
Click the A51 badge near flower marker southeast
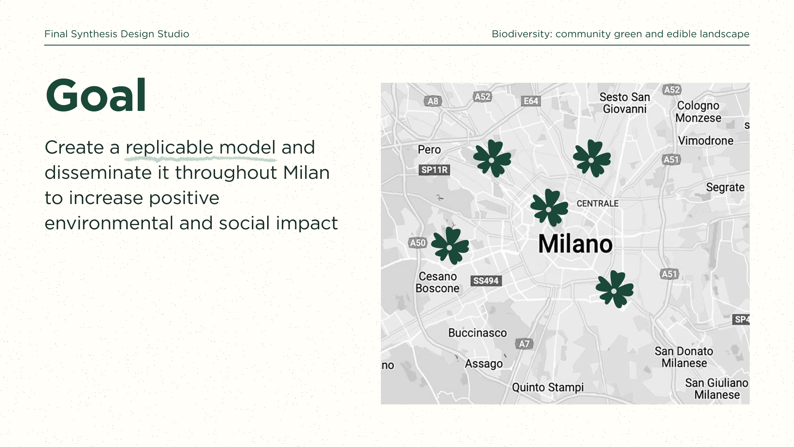click(x=669, y=274)
